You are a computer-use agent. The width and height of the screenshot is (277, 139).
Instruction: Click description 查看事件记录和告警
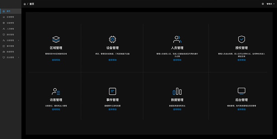(113, 106)
